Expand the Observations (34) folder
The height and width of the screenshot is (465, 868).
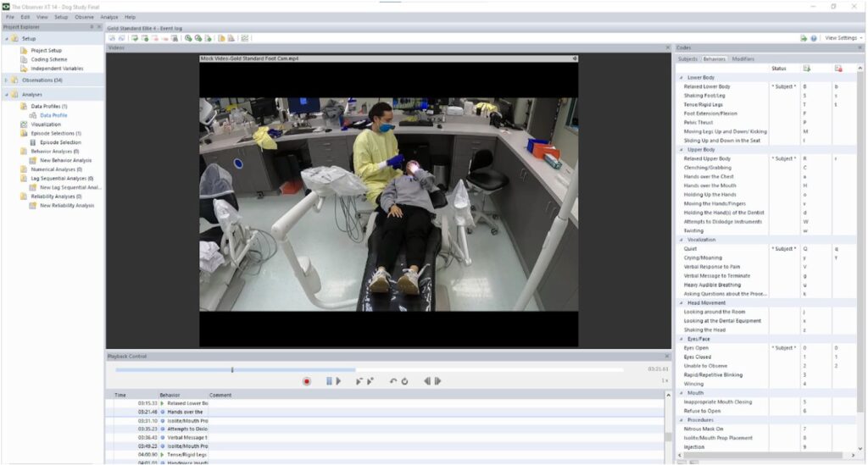click(6, 80)
